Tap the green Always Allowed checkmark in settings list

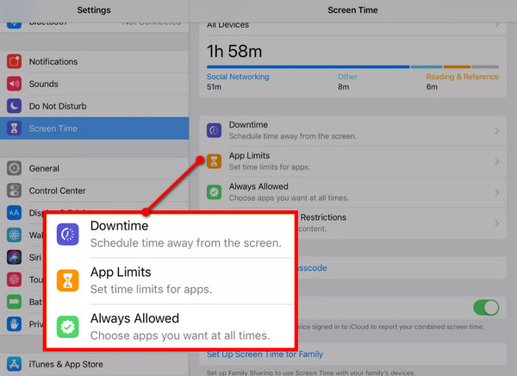[x=214, y=192]
